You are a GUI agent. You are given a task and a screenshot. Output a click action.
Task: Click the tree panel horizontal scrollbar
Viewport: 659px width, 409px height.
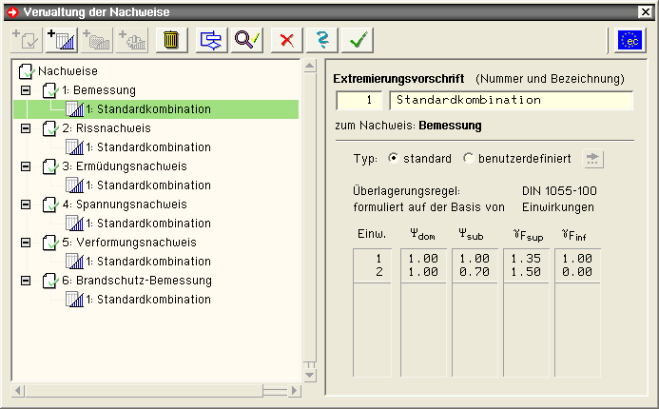[x=152, y=391]
